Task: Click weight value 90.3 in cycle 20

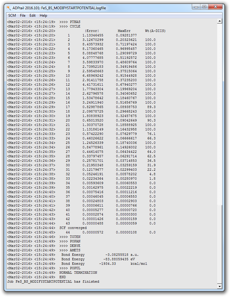Action: [151, 121]
